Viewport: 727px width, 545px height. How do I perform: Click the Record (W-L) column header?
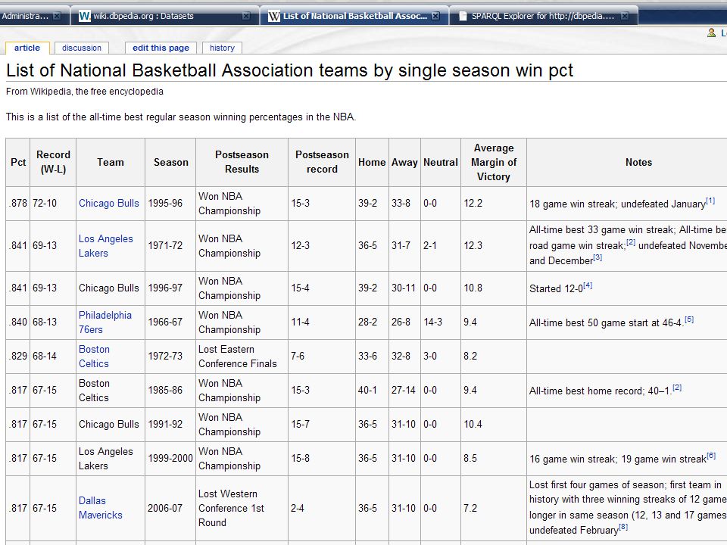(x=53, y=162)
